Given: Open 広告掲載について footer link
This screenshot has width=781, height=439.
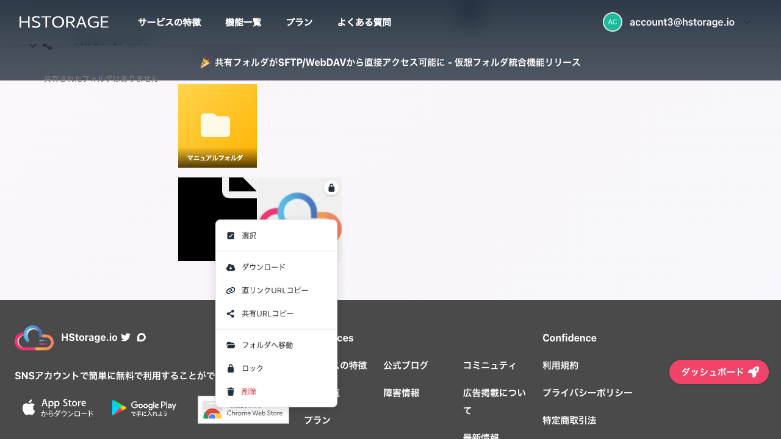Looking at the screenshot, I should (x=494, y=401).
